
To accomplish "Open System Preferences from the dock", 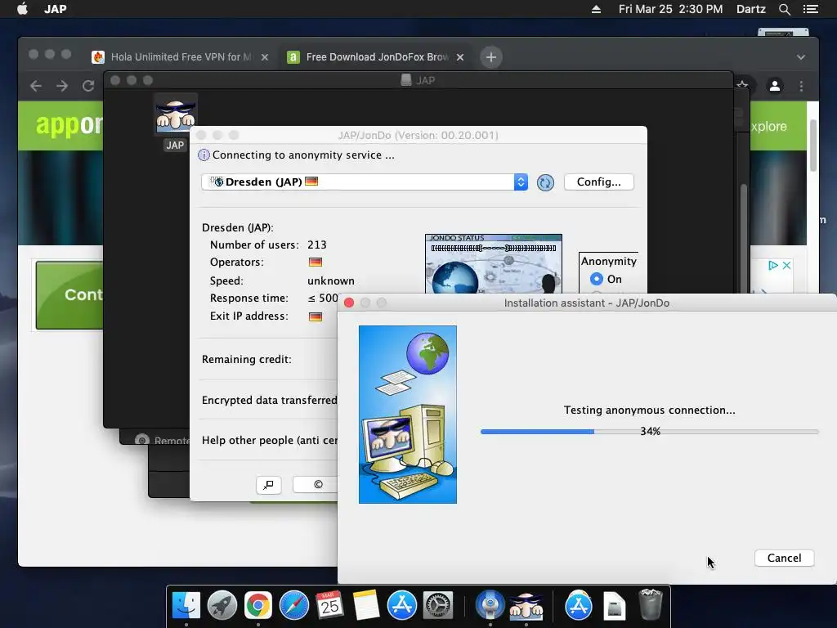I will [x=438, y=606].
